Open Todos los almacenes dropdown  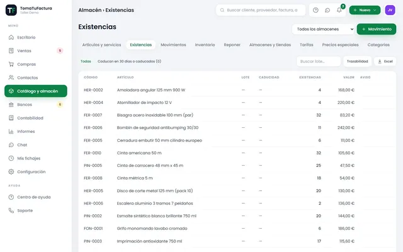(324, 29)
